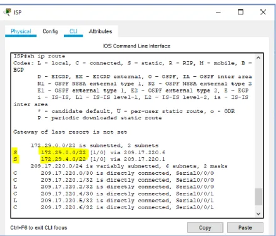Viewport: 276px width, 236px height.
Task: Click the ISP window's Packet Tracer icon
Action: click(x=8, y=12)
